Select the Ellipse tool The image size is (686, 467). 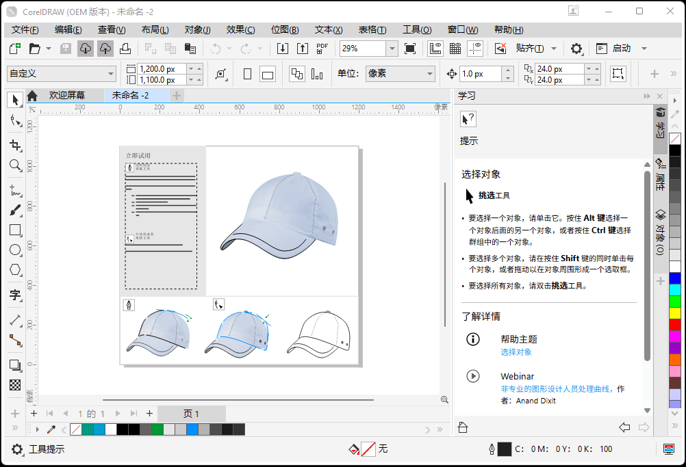point(15,250)
